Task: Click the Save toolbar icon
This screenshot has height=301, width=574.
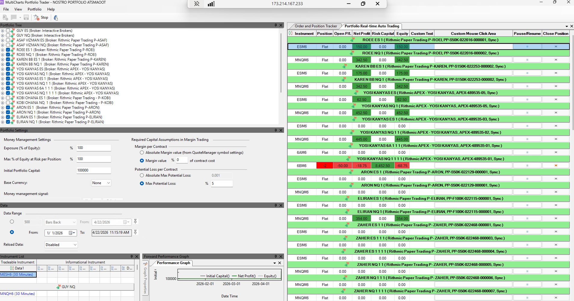Action: point(26,17)
